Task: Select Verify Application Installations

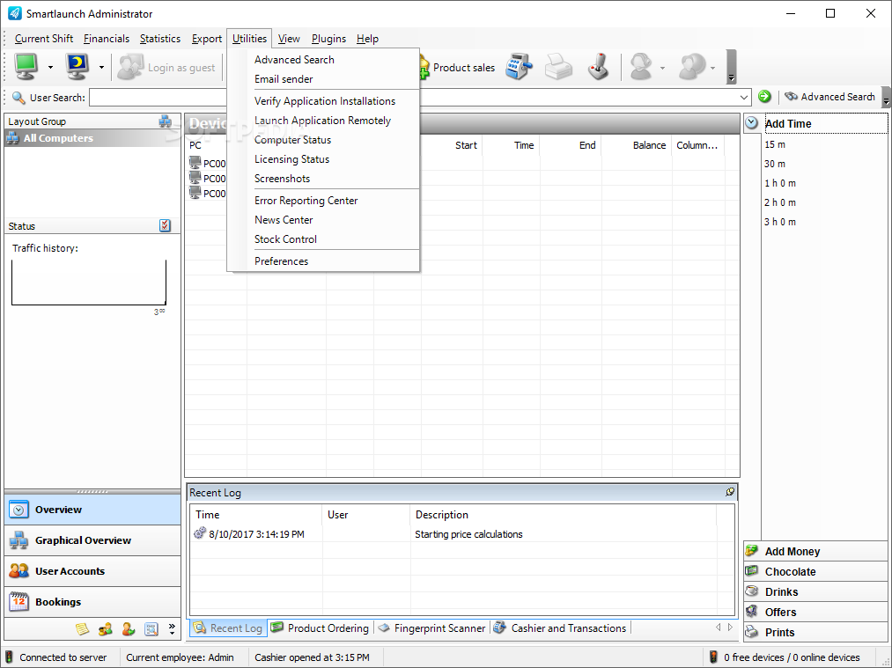Action: 323,101
